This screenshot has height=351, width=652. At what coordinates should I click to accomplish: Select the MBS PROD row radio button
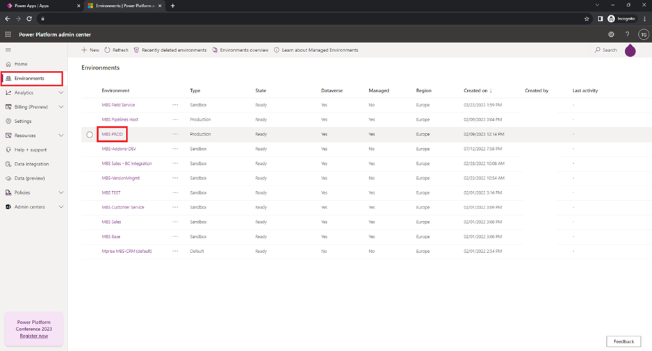pos(90,134)
